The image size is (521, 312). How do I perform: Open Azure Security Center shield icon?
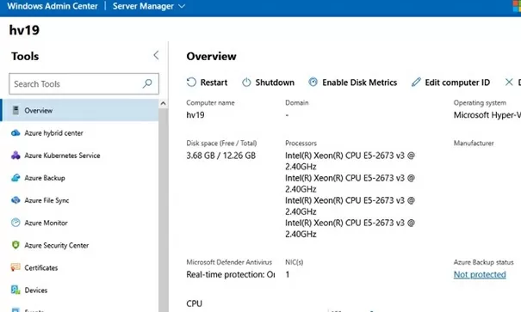click(x=16, y=245)
